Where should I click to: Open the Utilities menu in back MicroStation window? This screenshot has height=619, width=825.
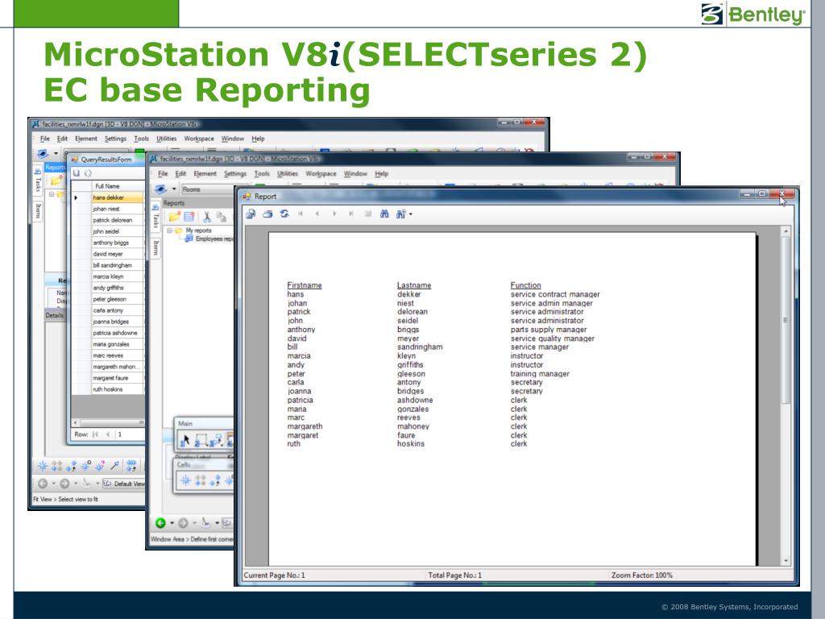(x=166, y=139)
